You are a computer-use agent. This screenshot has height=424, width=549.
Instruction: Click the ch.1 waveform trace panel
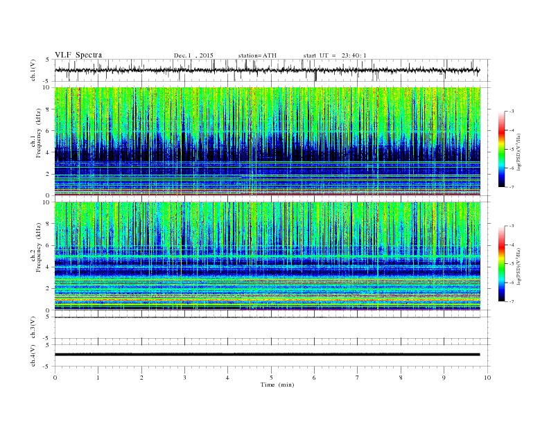pos(272,70)
